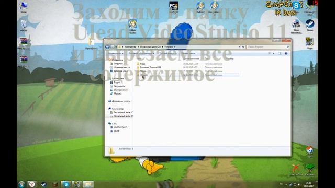Click the Explorer Forward navigation arrow

[113, 47]
